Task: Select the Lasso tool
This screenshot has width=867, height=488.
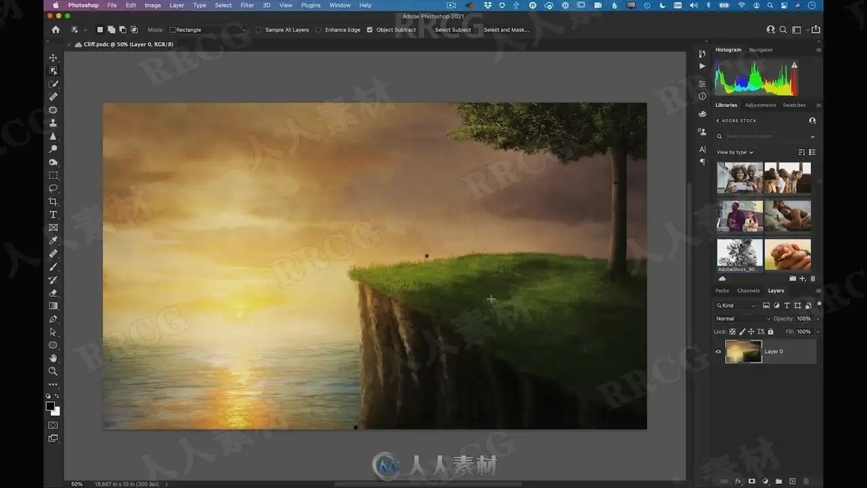Action: point(54,188)
